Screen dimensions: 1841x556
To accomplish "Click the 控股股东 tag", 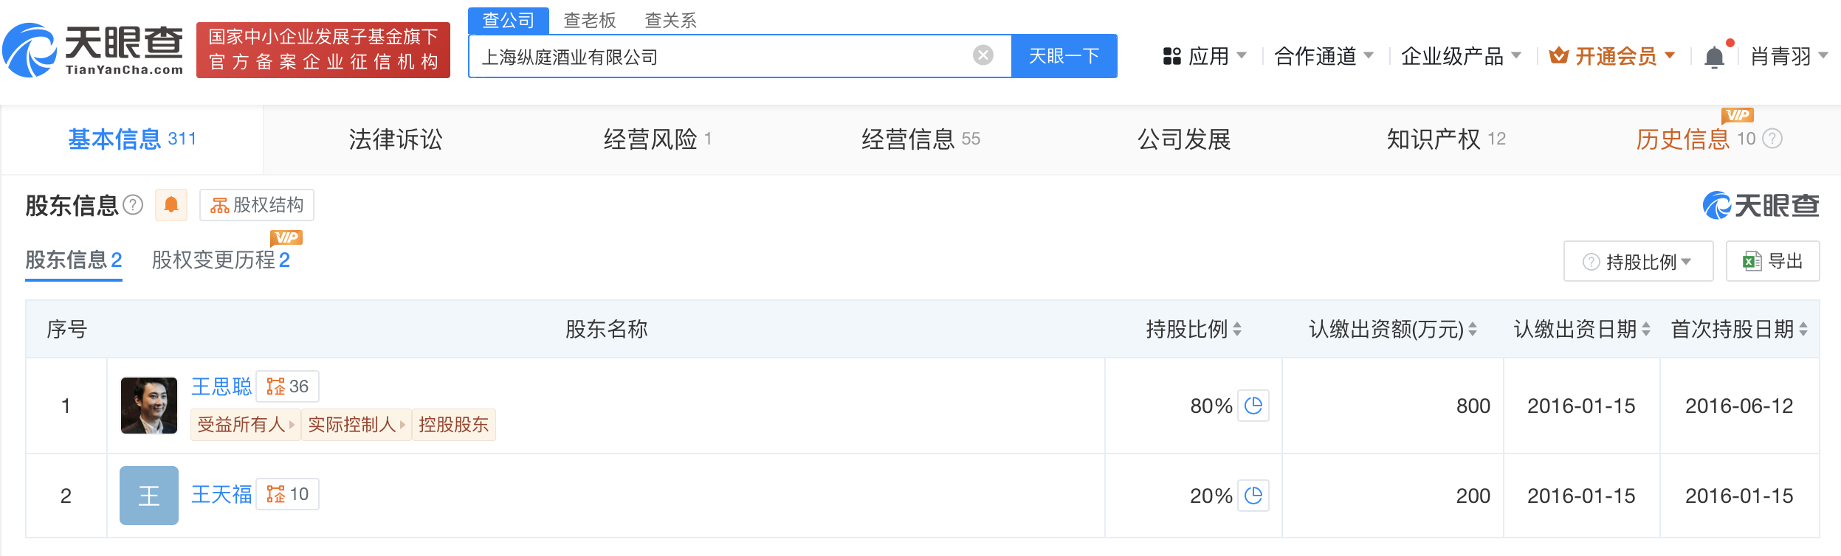I will [454, 425].
